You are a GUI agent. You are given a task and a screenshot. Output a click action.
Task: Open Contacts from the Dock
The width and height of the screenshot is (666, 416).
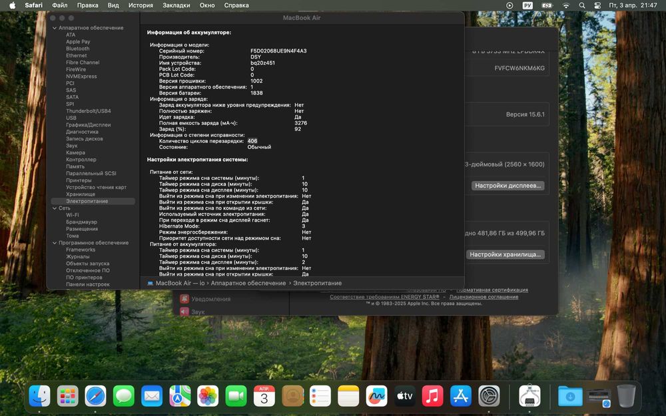click(292, 396)
